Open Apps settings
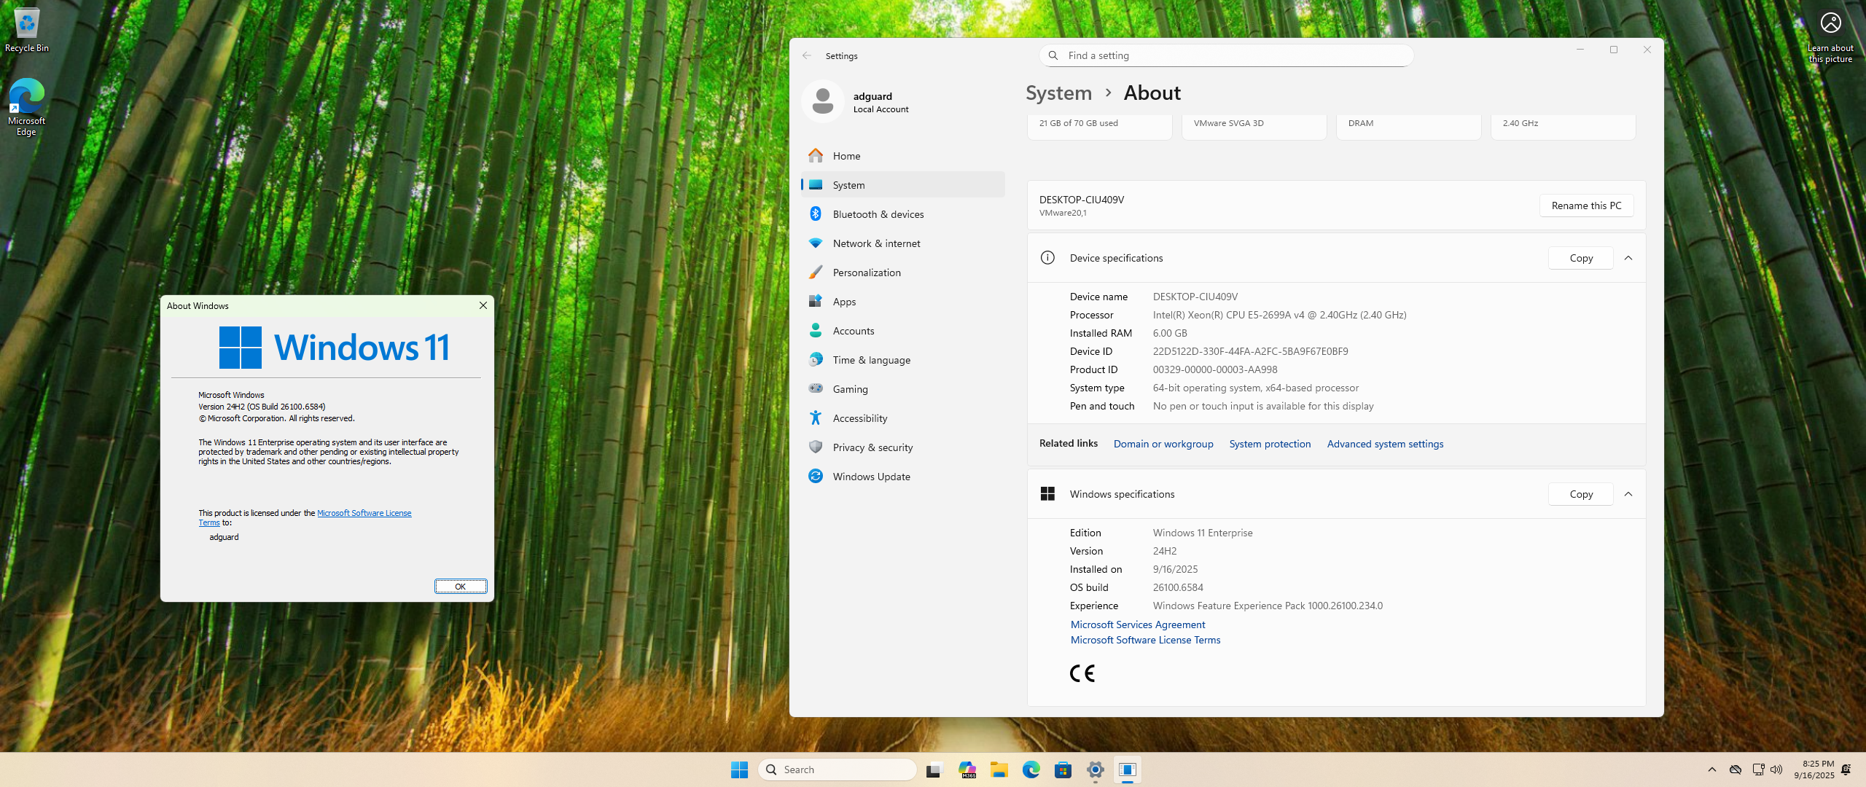The image size is (1866, 787). point(902,302)
